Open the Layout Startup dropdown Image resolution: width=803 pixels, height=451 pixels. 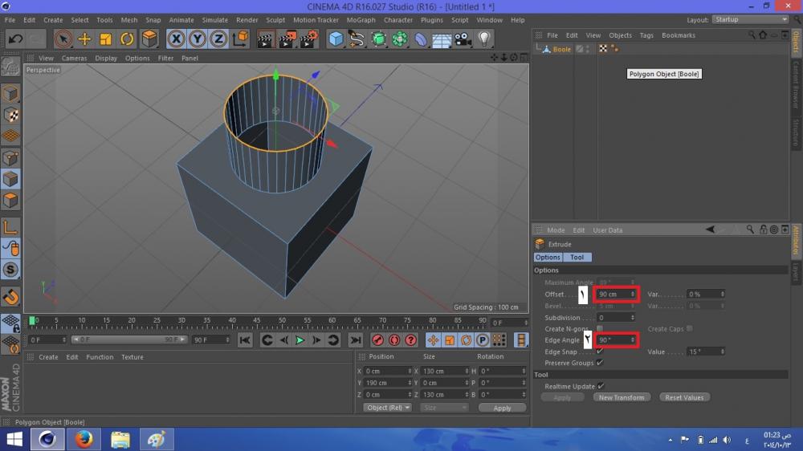point(750,19)
